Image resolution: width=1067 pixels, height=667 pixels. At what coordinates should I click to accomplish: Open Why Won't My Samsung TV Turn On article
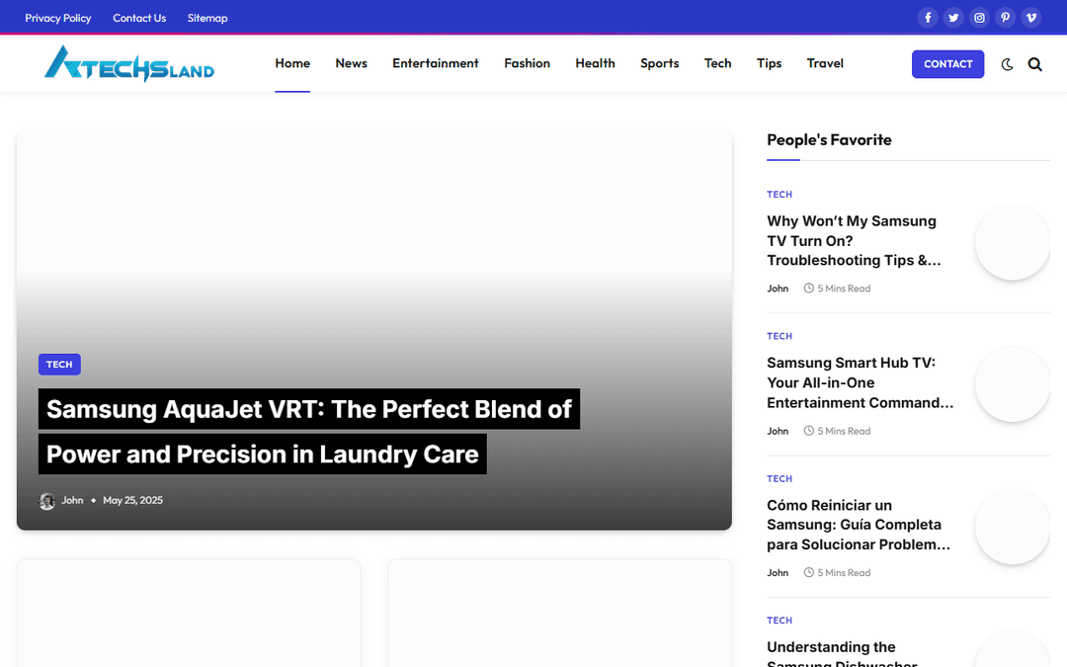click(854, 241)
